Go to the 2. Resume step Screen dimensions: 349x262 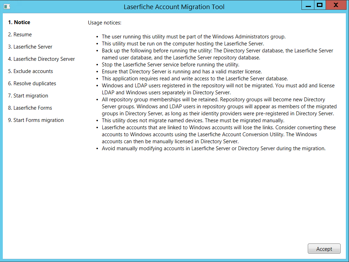tap(20, 35)
